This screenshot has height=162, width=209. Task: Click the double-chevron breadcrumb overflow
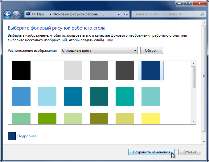pos(33,14)
